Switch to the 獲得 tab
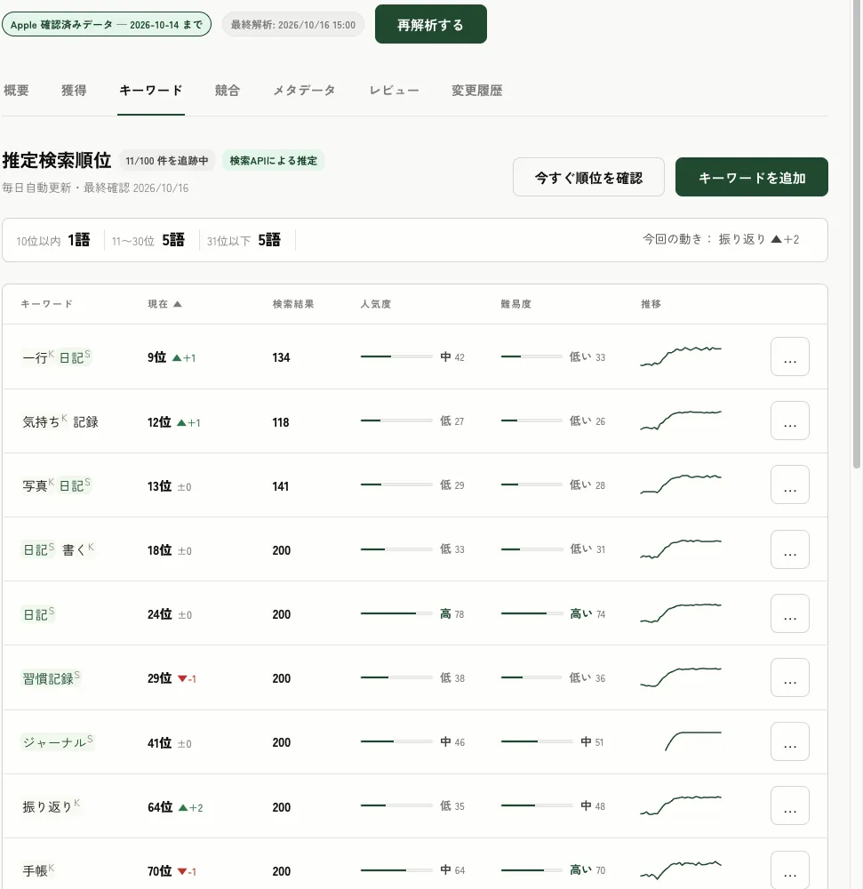 74,90
